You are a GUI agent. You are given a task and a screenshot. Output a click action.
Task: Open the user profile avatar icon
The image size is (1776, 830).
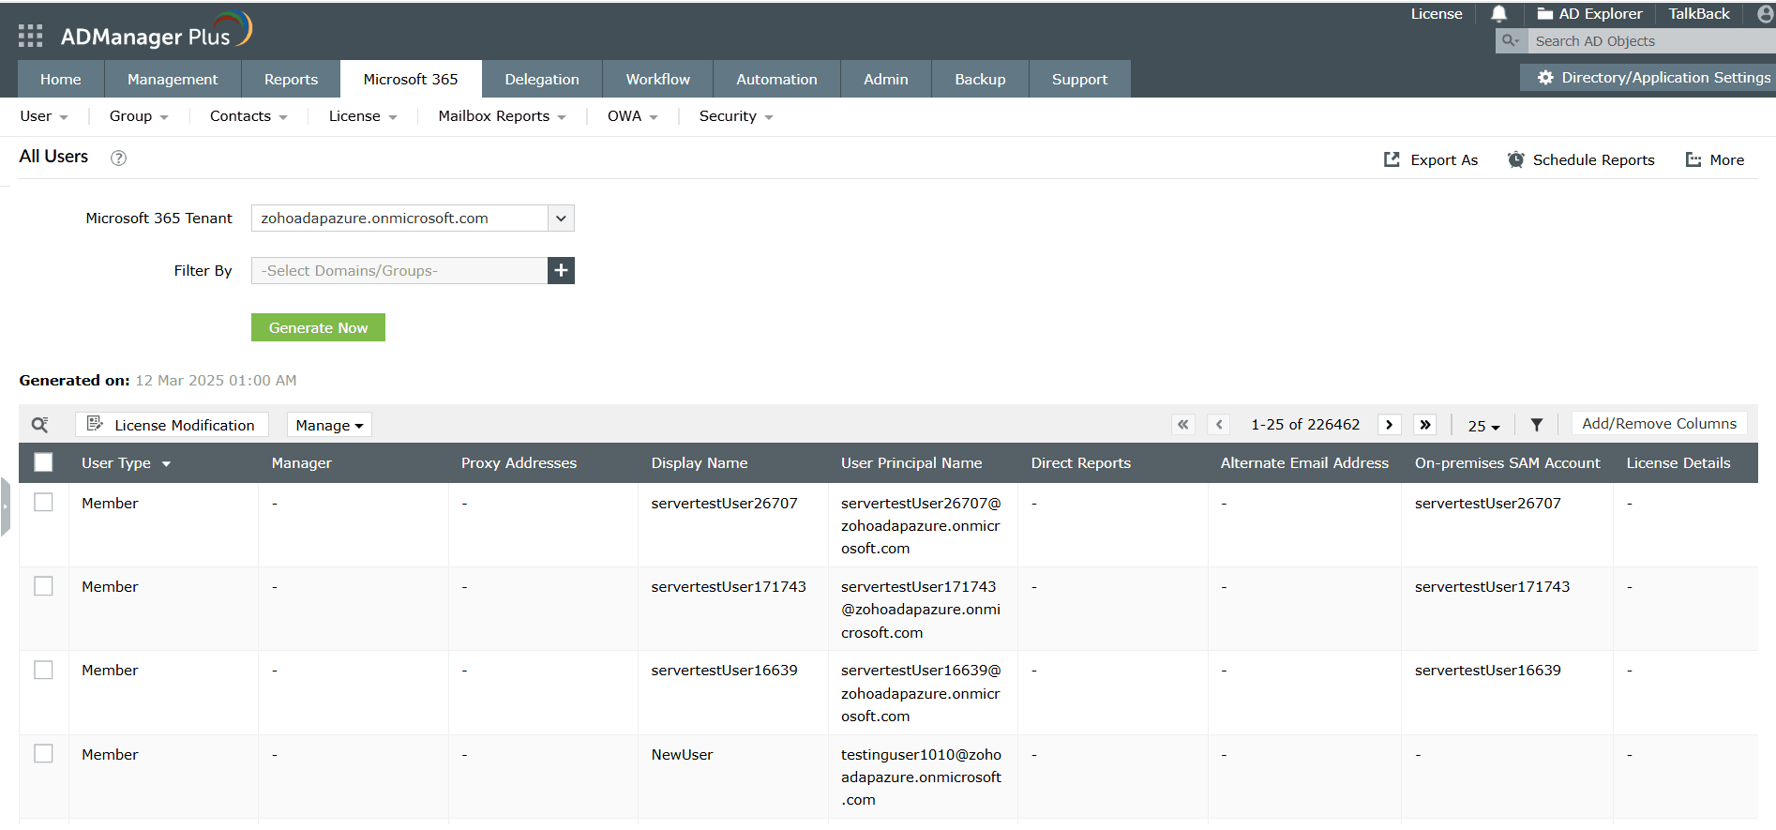coord(1766,14)
